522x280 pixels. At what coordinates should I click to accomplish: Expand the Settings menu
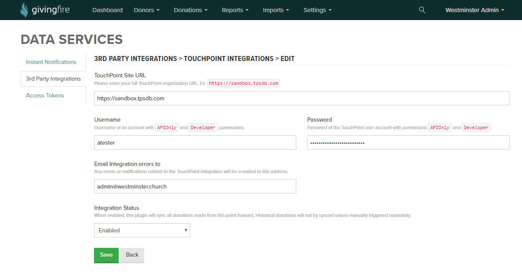tap(318, 10)
